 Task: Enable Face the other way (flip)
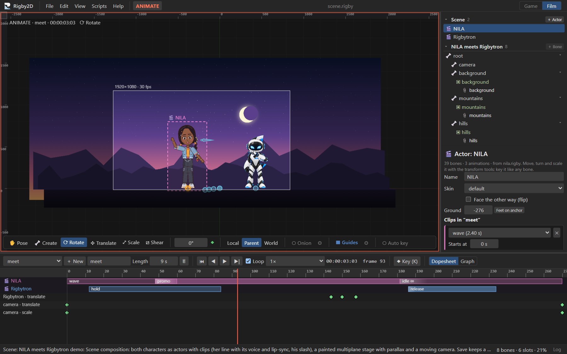468,199
